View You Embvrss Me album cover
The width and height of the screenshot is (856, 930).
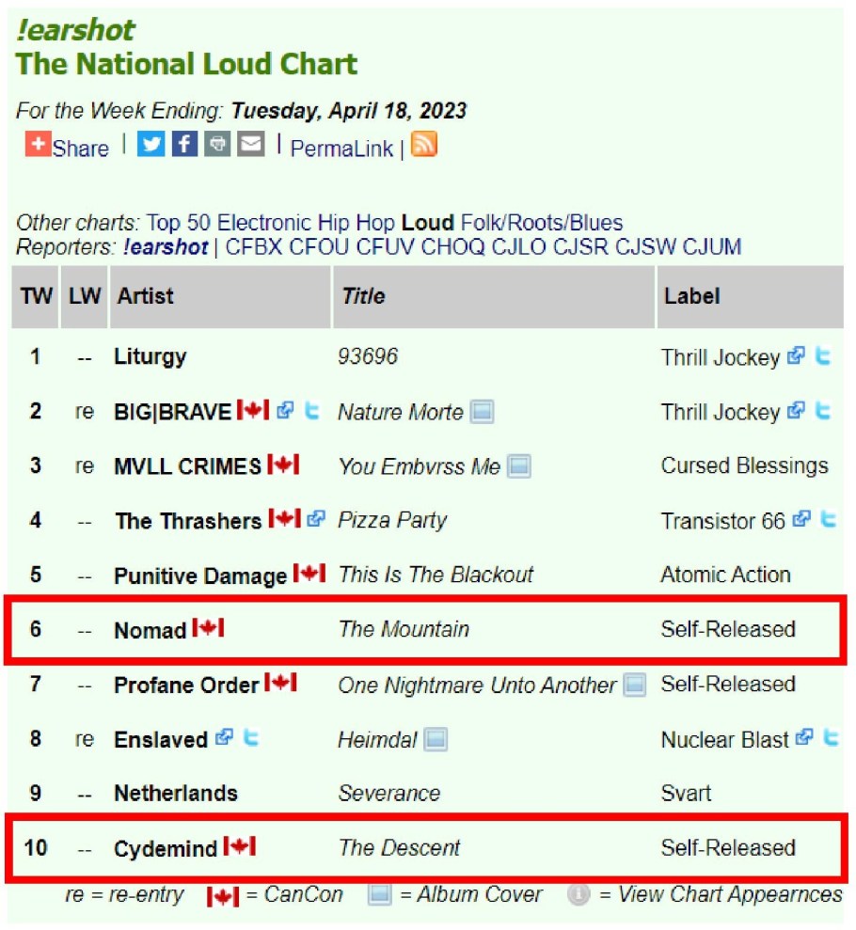[x=519, y=466]
